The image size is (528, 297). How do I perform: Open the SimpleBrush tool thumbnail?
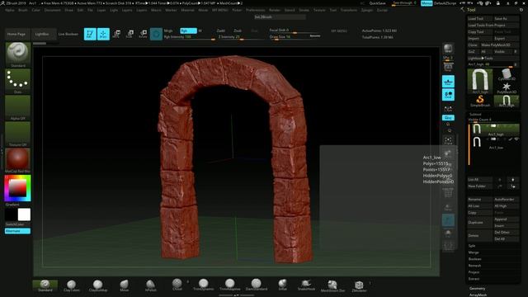pos(480,101)
